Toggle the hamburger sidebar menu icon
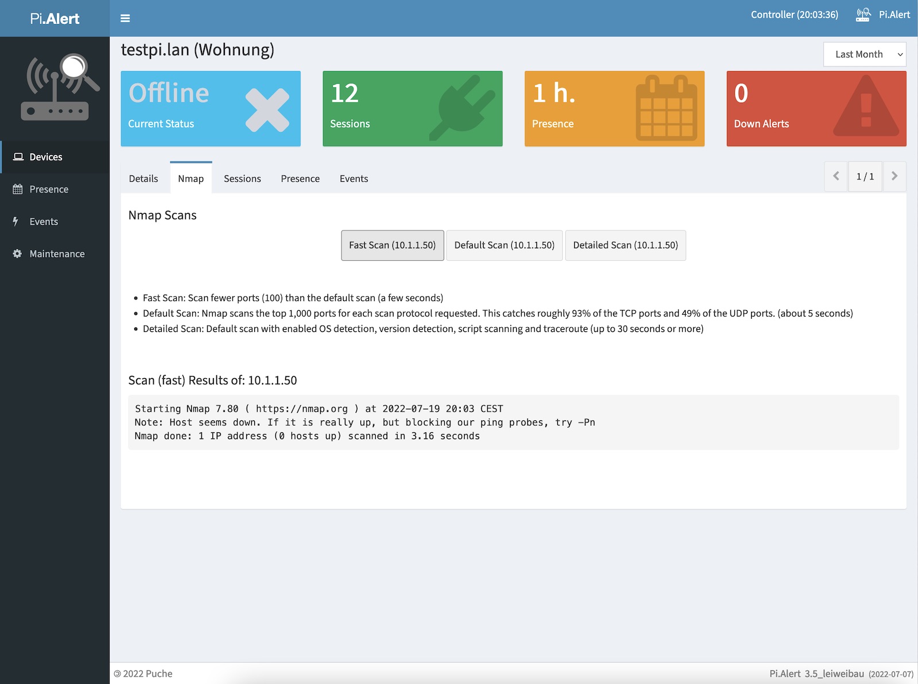The image size is (918, 684). click(x=125, y=18)
